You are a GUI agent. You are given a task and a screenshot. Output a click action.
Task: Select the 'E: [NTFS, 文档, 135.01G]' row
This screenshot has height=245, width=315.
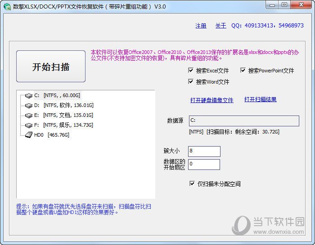point(63,115)
